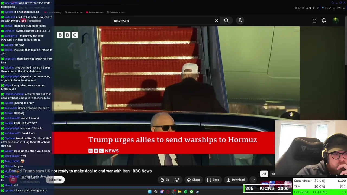Screen dimensions: 347x195
Task: Open the Xbox app from taskbar
Action: point(191,192)
